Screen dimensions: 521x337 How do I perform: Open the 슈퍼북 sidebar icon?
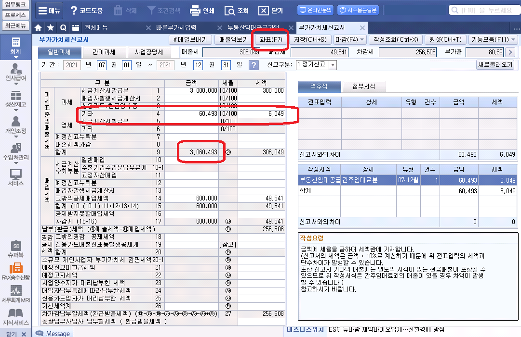coord(15,249)
